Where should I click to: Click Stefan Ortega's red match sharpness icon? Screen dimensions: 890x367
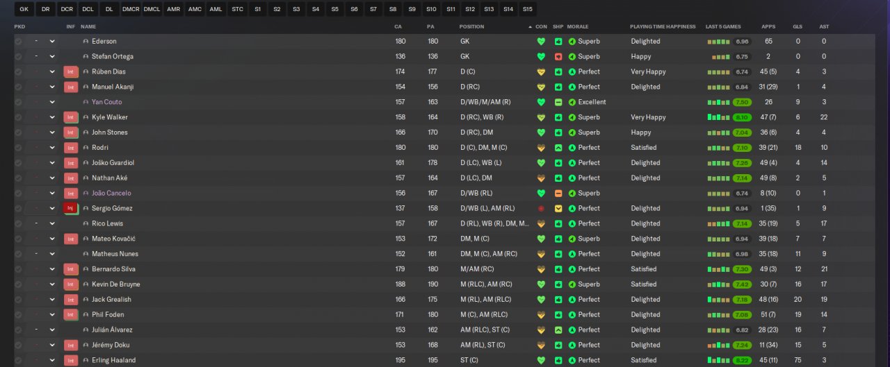(558, 56)
